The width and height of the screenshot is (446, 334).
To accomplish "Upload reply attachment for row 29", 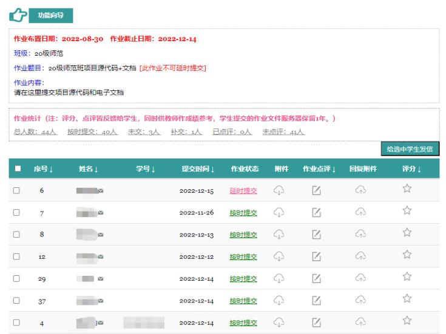I will click(360, 279).
